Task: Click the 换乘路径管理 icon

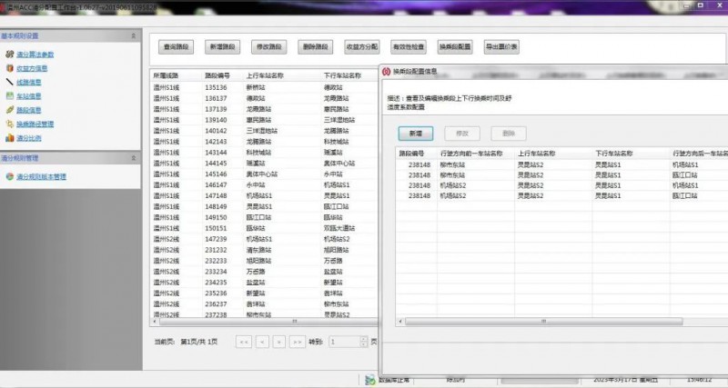Action: (8, 124)
